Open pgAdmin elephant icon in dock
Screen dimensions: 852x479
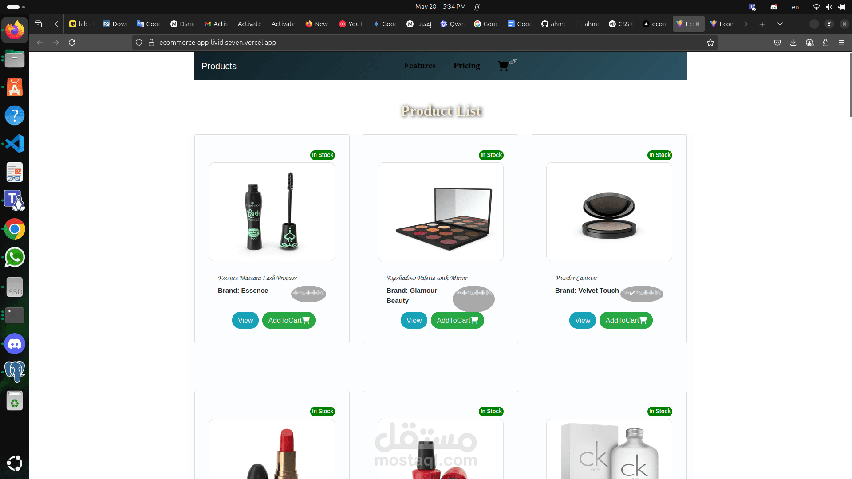[15, 372]
